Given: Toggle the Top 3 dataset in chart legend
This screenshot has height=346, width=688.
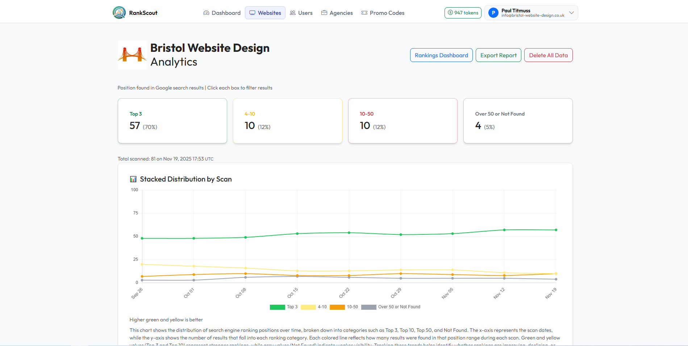Looking at the screenshot, I should point(286,307).
